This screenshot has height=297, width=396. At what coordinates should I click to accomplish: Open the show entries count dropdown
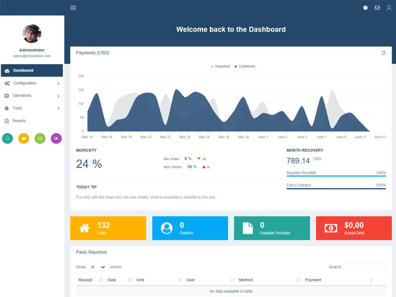click(98, 267)
